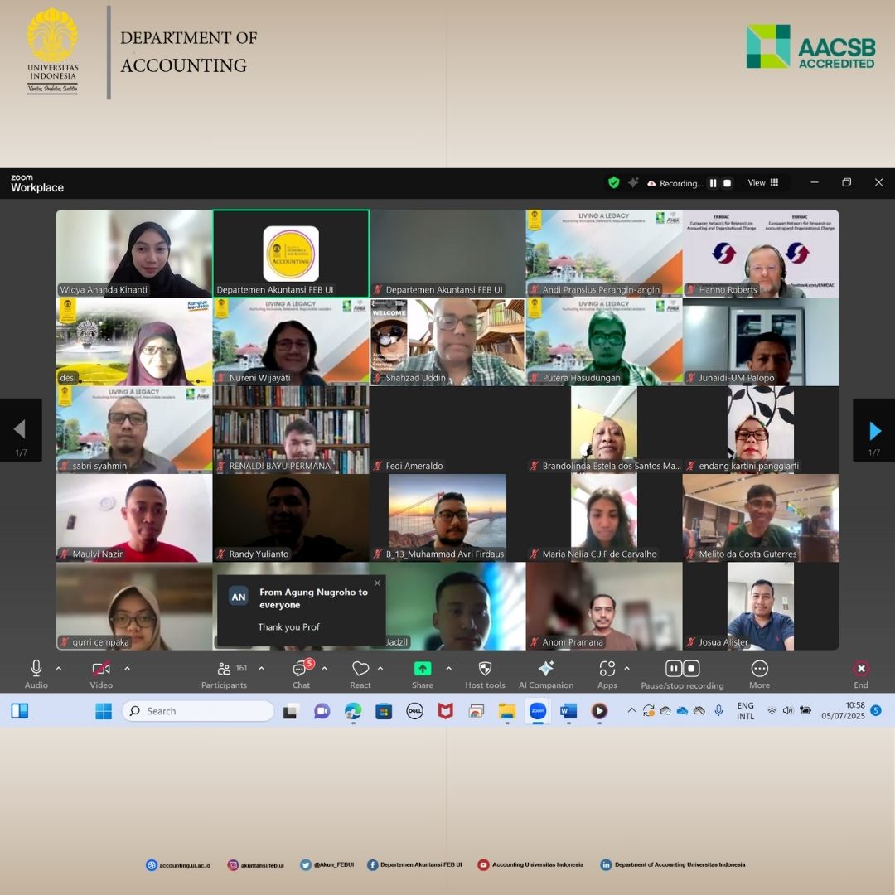
Task: Click the Windows taskbar Search box
Action: 199,711
